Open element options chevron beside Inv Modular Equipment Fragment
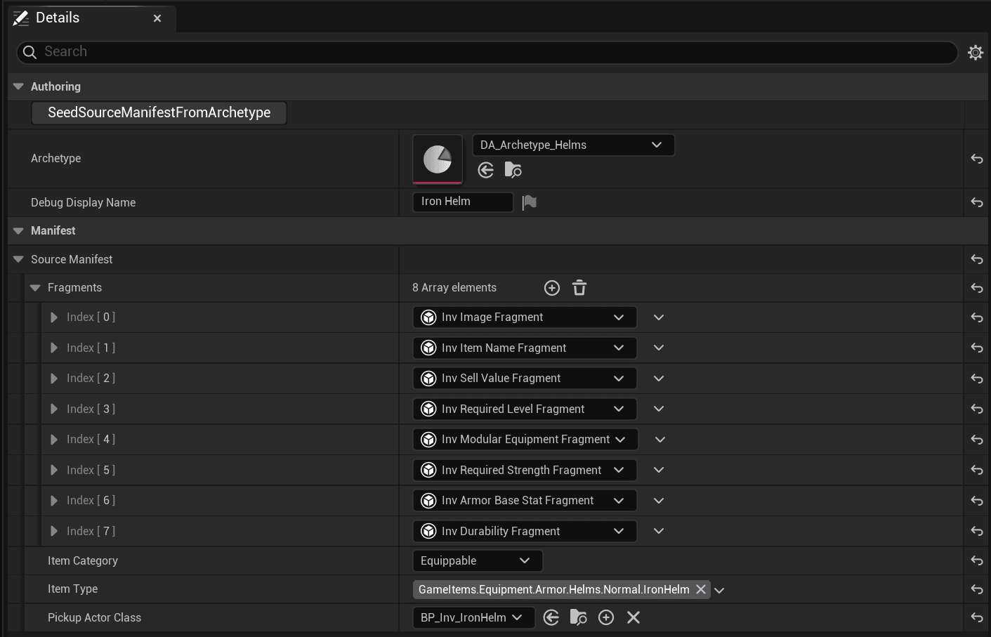This screenshot has height=637, width=991. pos(660,439)
